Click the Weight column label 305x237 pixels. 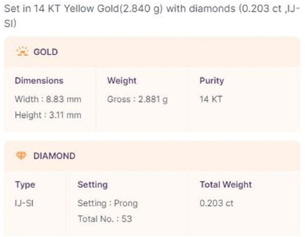122,81
